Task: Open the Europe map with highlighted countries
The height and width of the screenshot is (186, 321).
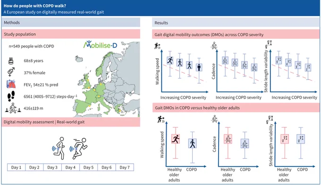Action: pyautogui.click(x=107, y=79)
